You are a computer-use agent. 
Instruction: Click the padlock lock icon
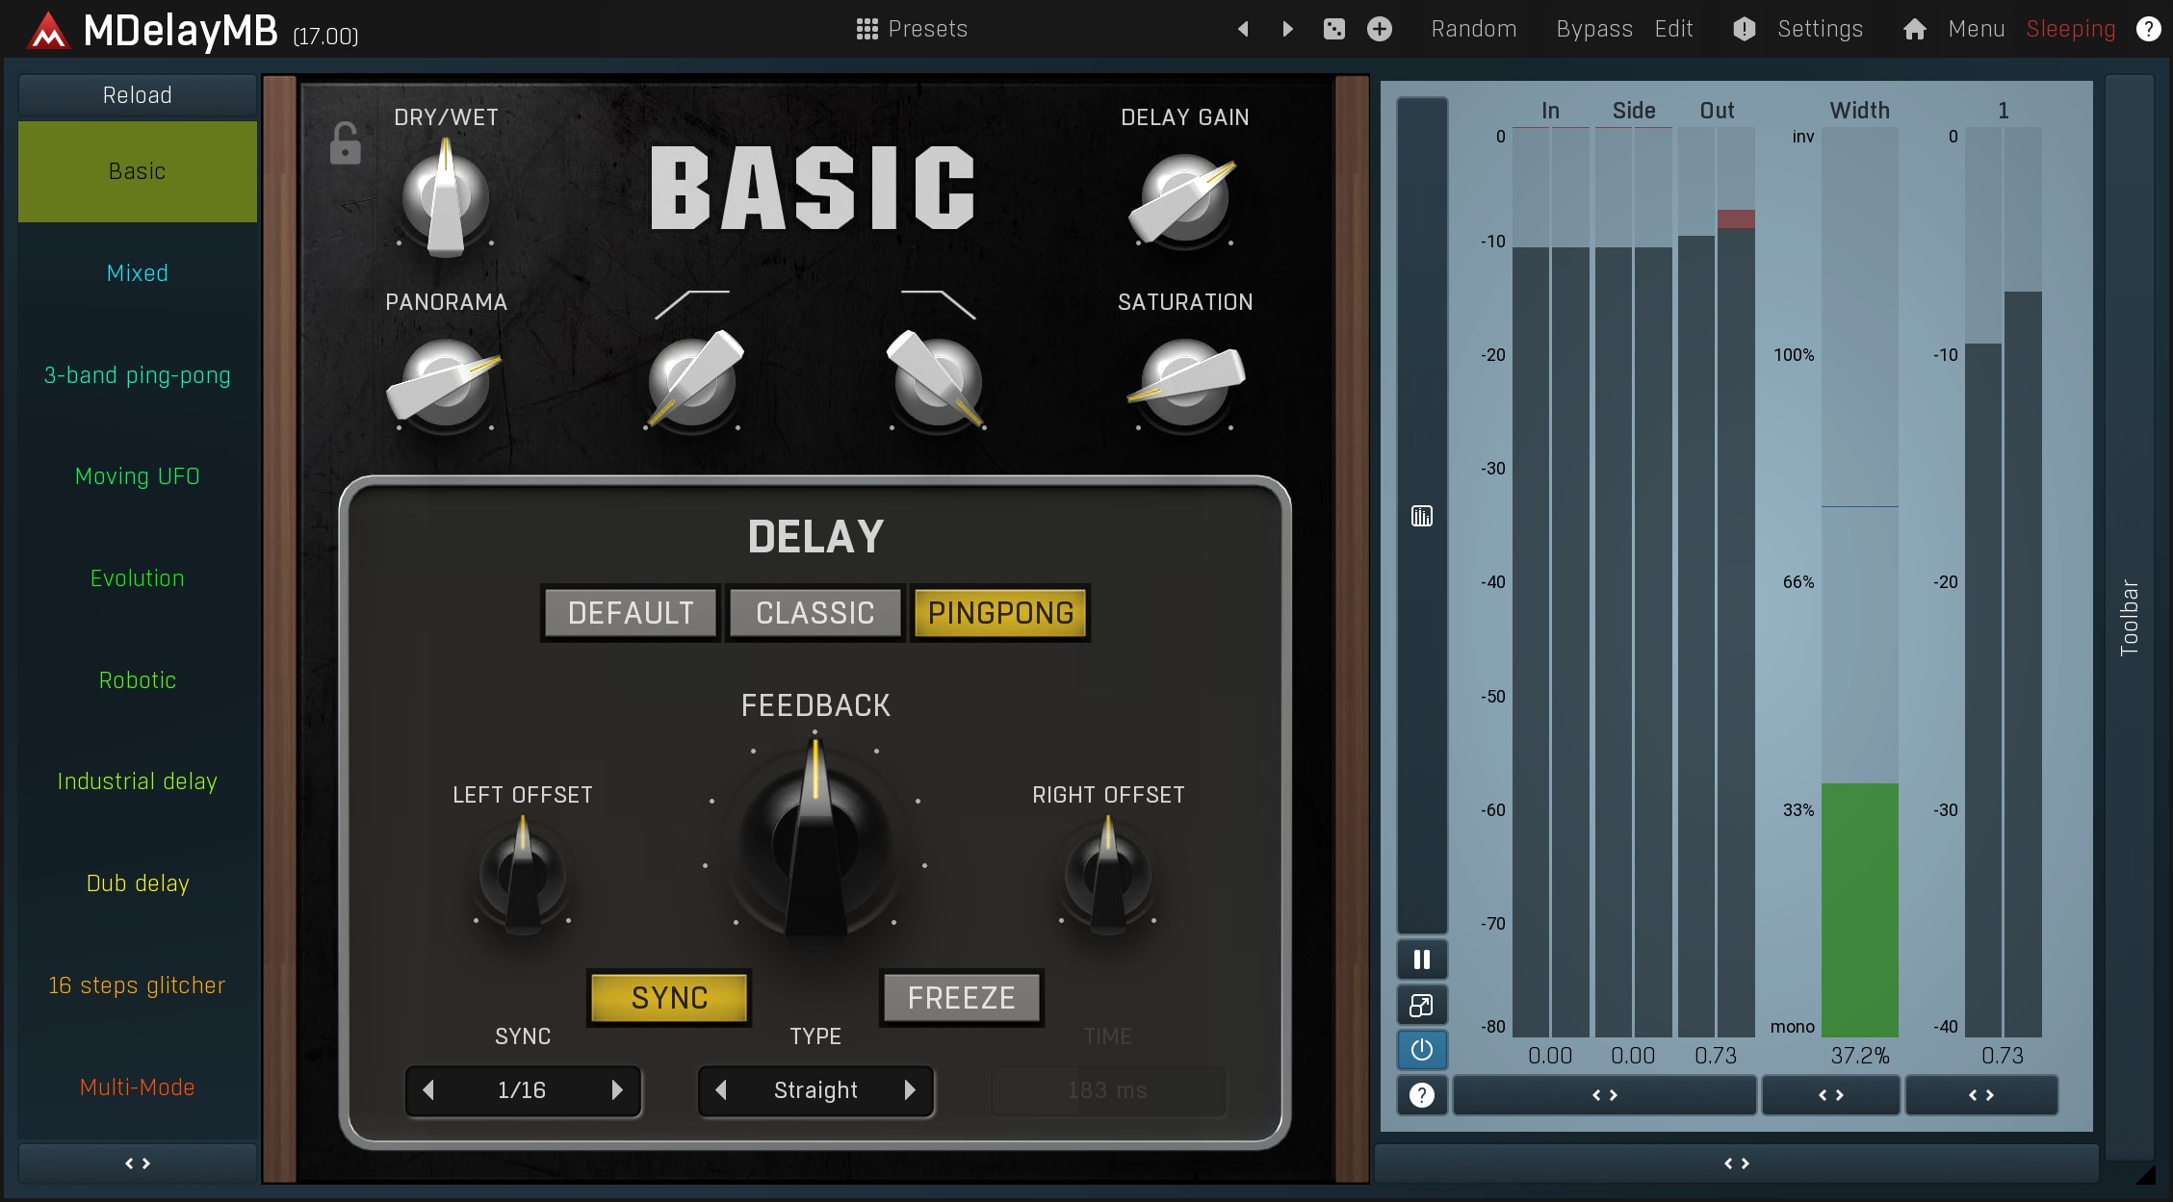point(345,143)
